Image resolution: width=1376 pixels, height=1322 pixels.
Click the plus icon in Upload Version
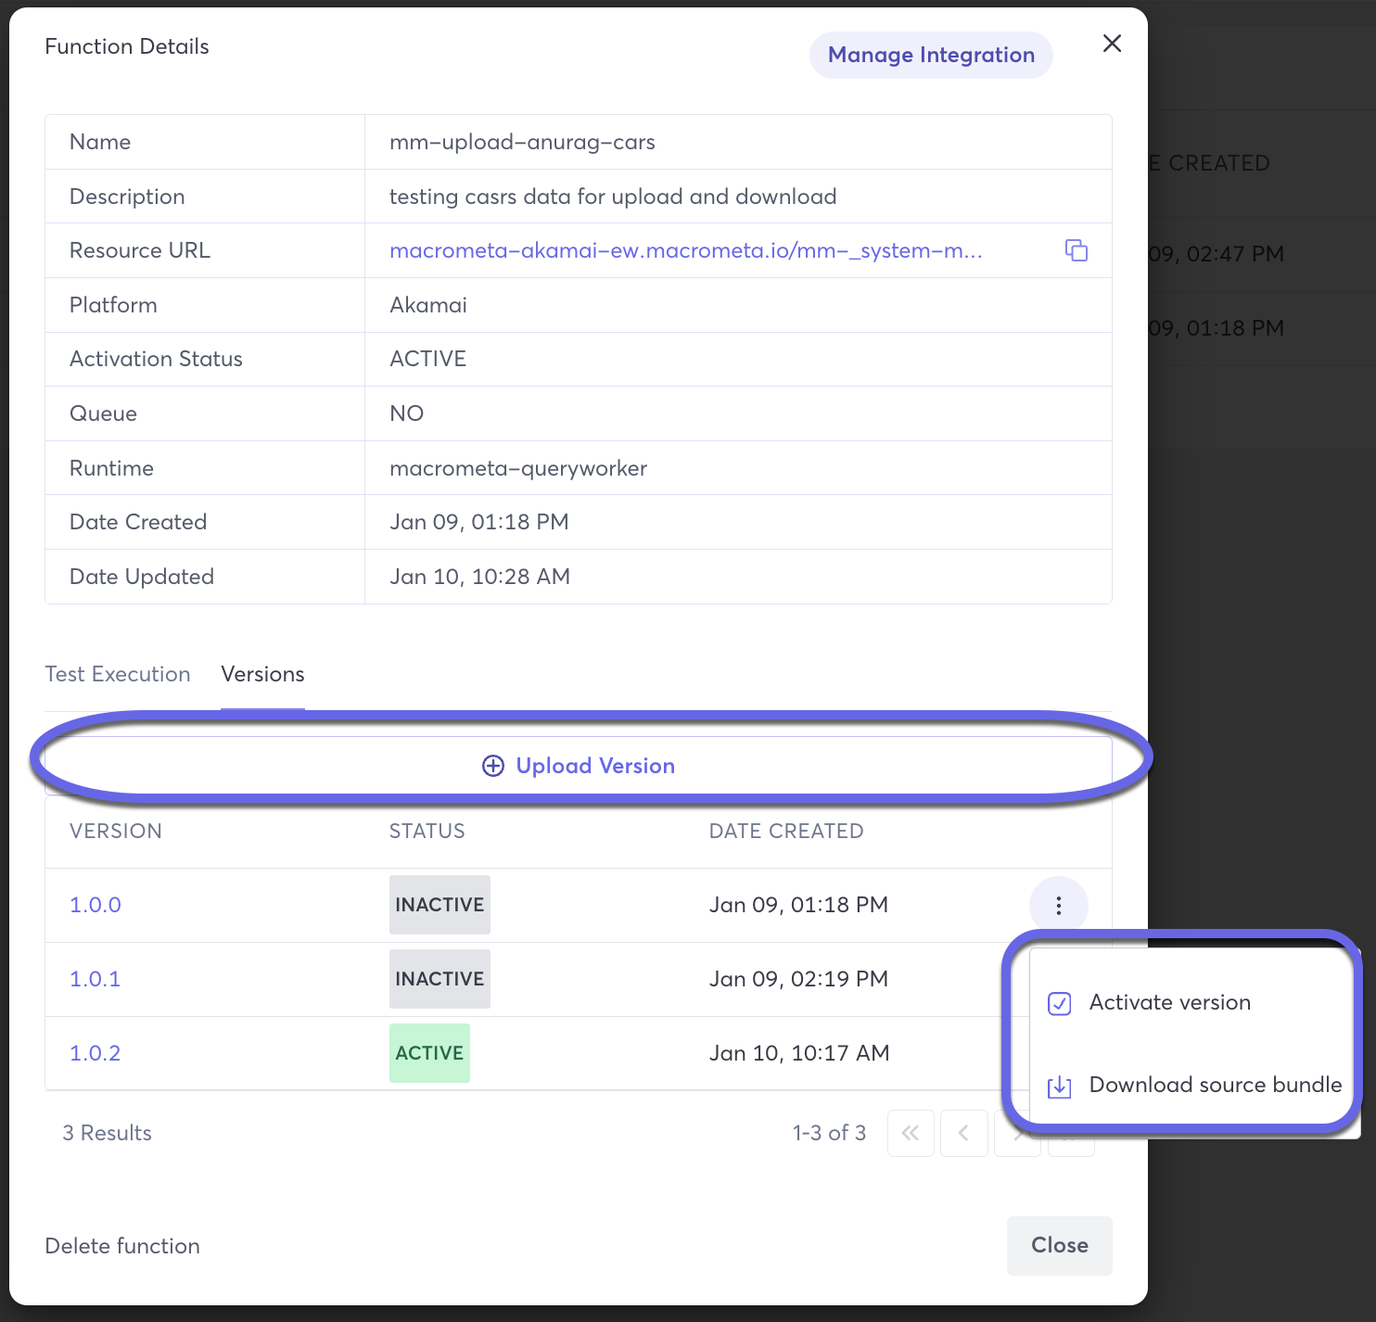(493, 766)
